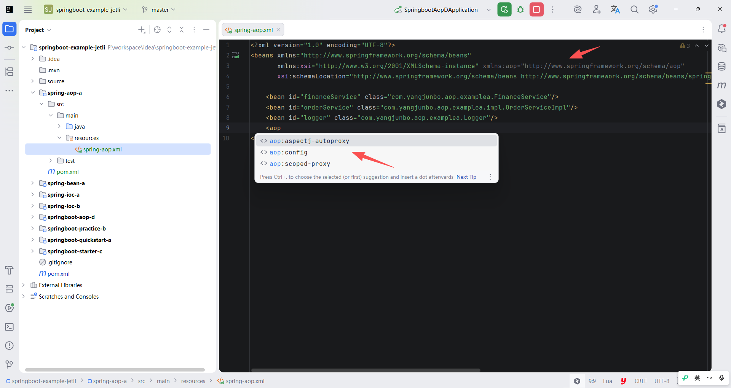Expand the .idea folder
This screenshot has width=731, height=388.
pos(32,59)
